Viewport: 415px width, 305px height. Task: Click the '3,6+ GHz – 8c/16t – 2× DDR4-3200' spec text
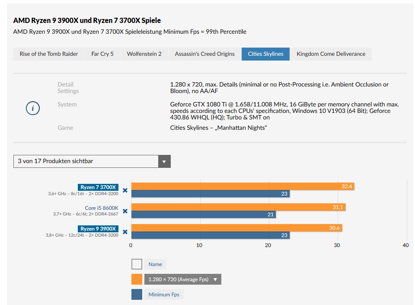click(x=83, y=194)
